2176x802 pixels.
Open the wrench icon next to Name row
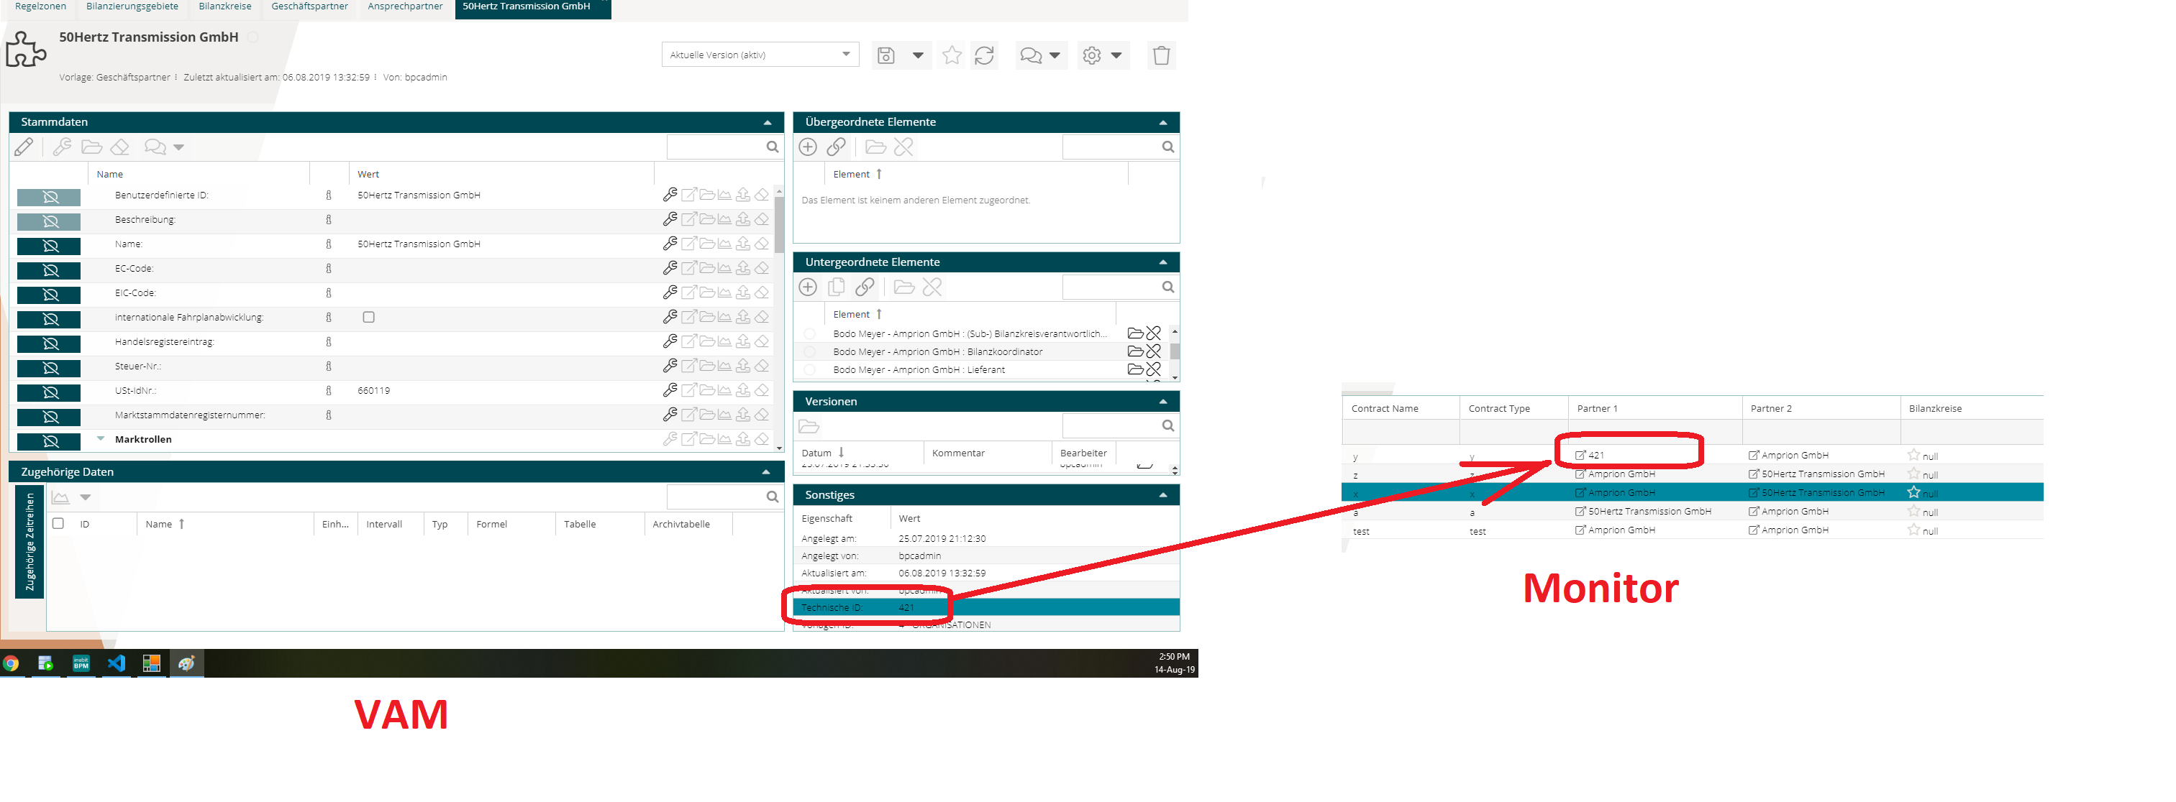pos(670,244)
